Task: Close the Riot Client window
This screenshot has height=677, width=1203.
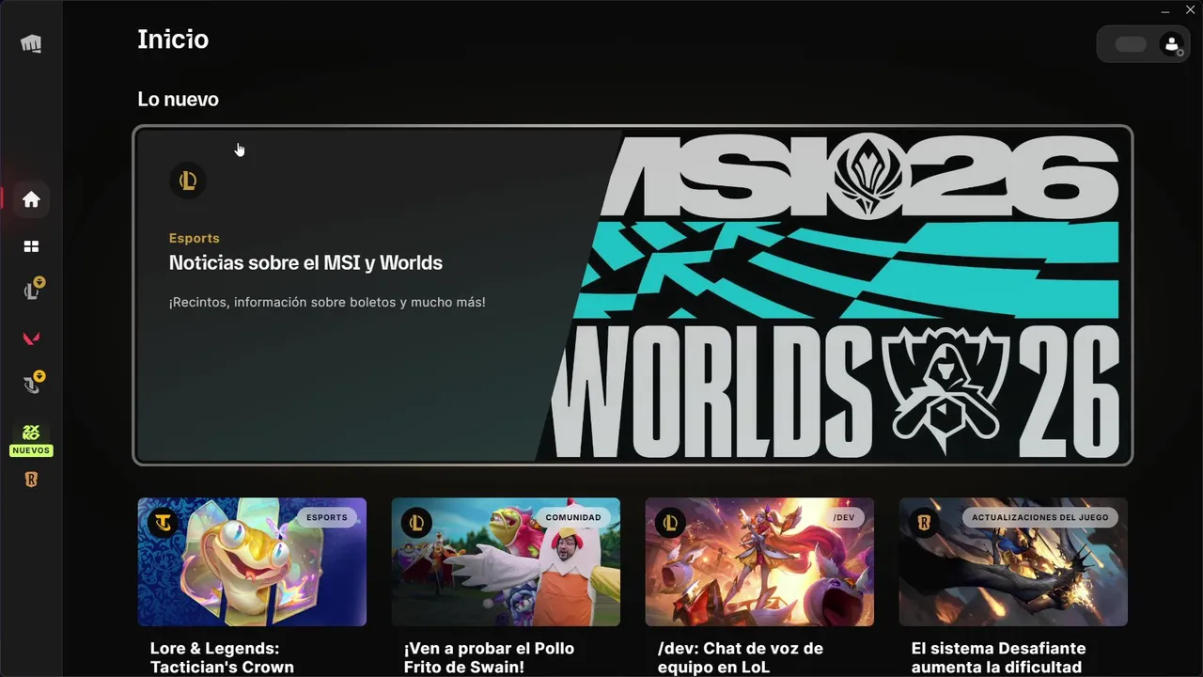Action: 1190,9
